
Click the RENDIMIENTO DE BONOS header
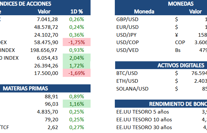(178, 104)
